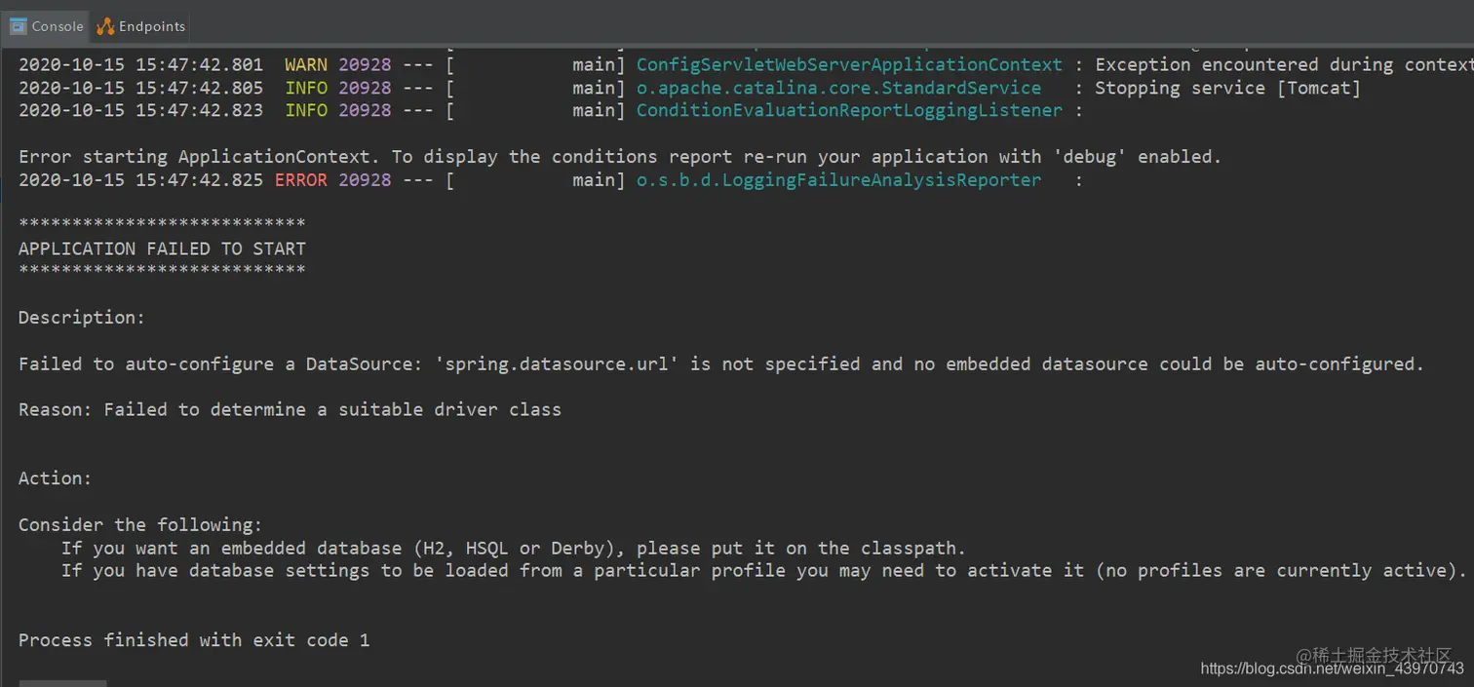Viewport: 1474px width, 687px height.
Task: Click the orange Endpoints icon
Action: coord(103,26)
